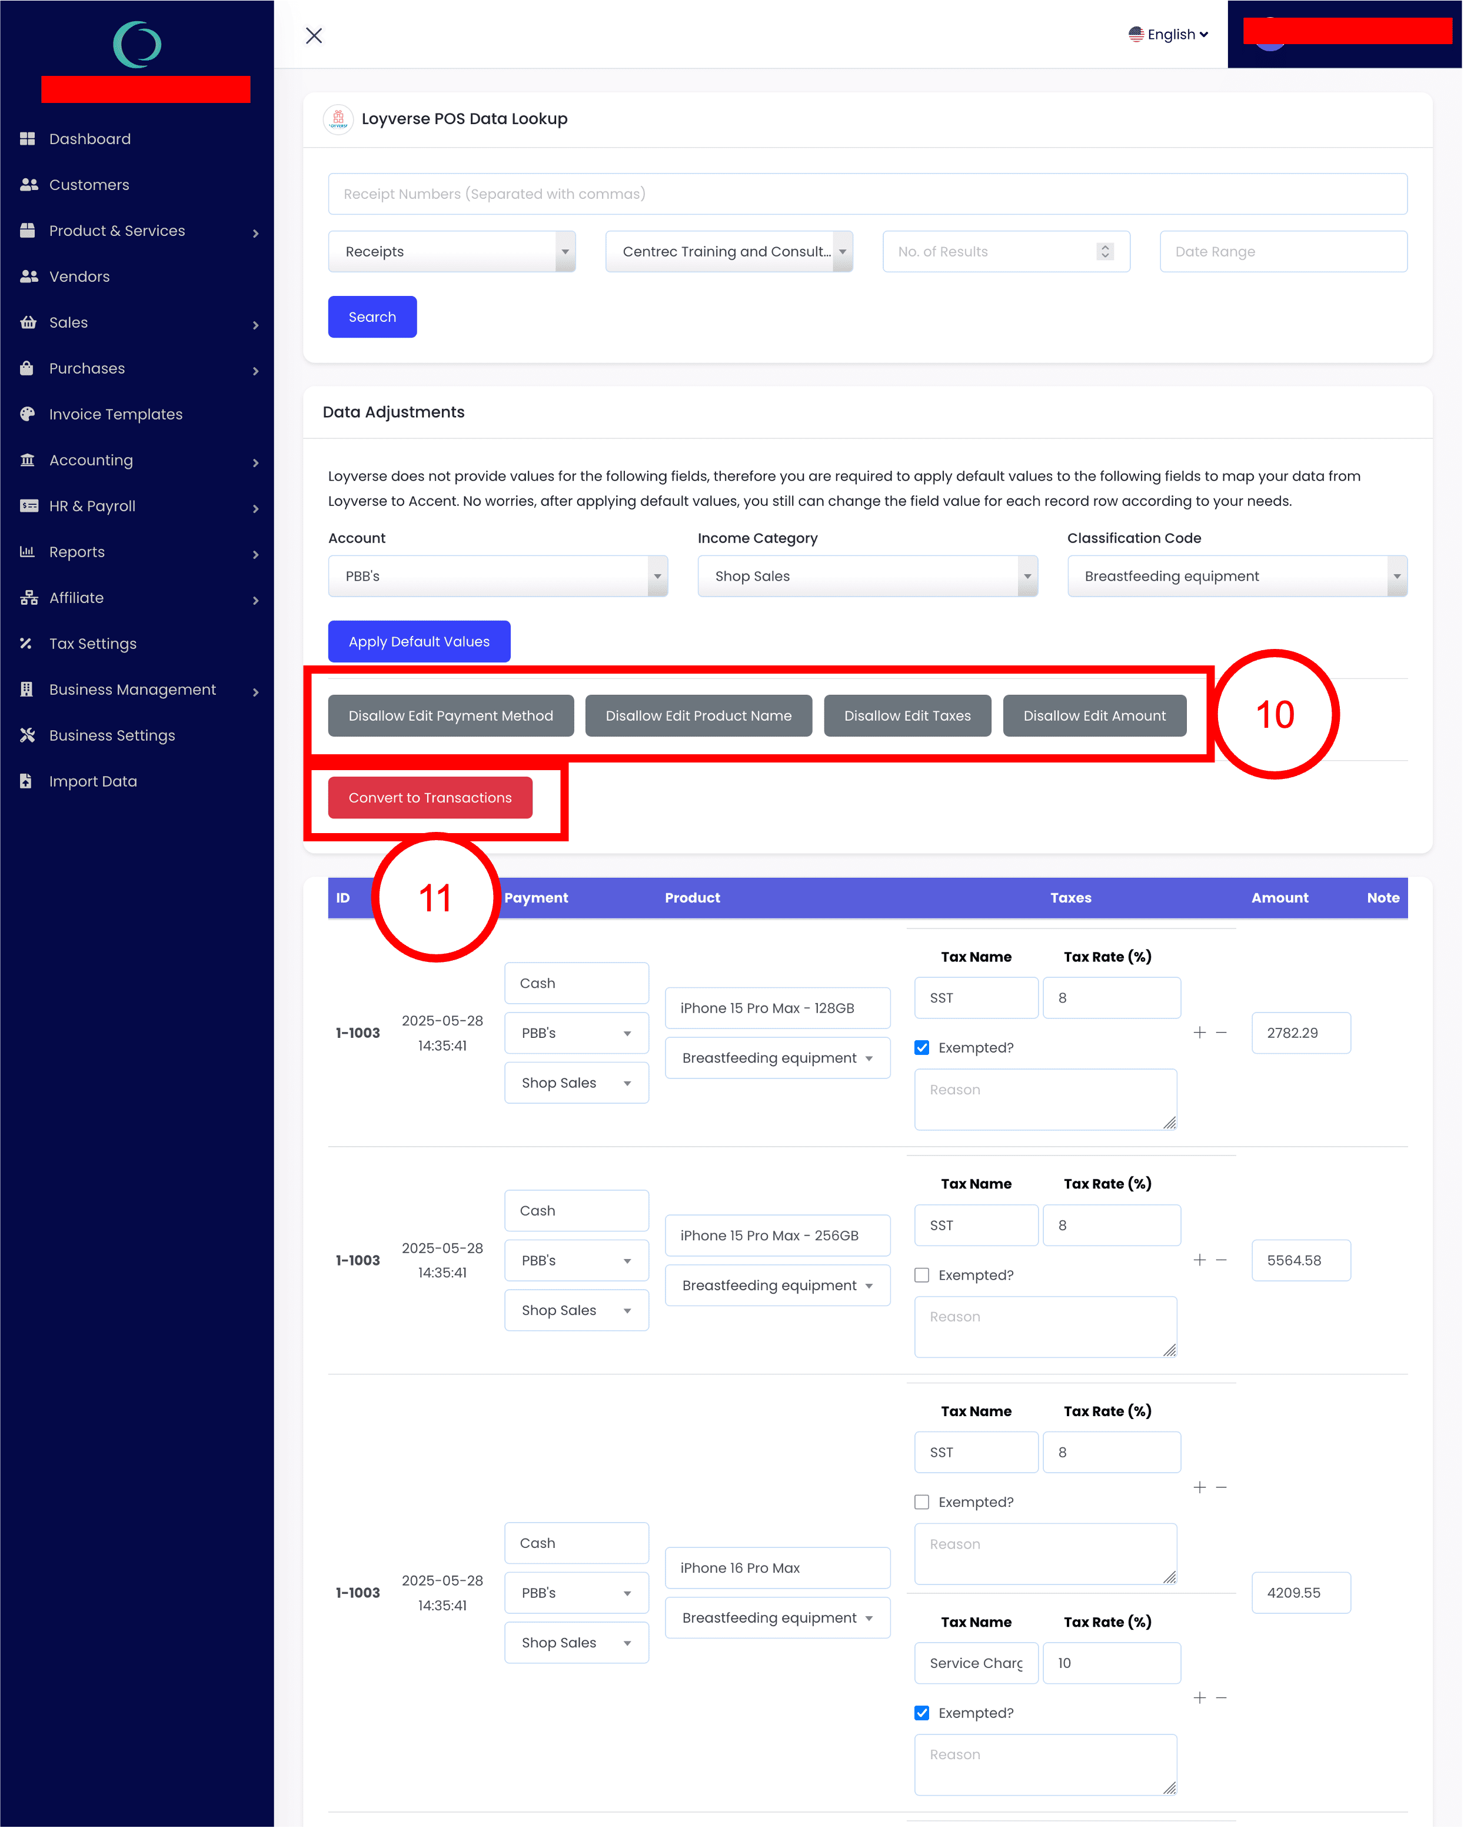Open the Income Category Shop Sales dropdown
Screen dimensions: 1464x1828
[x=867, y=577]
